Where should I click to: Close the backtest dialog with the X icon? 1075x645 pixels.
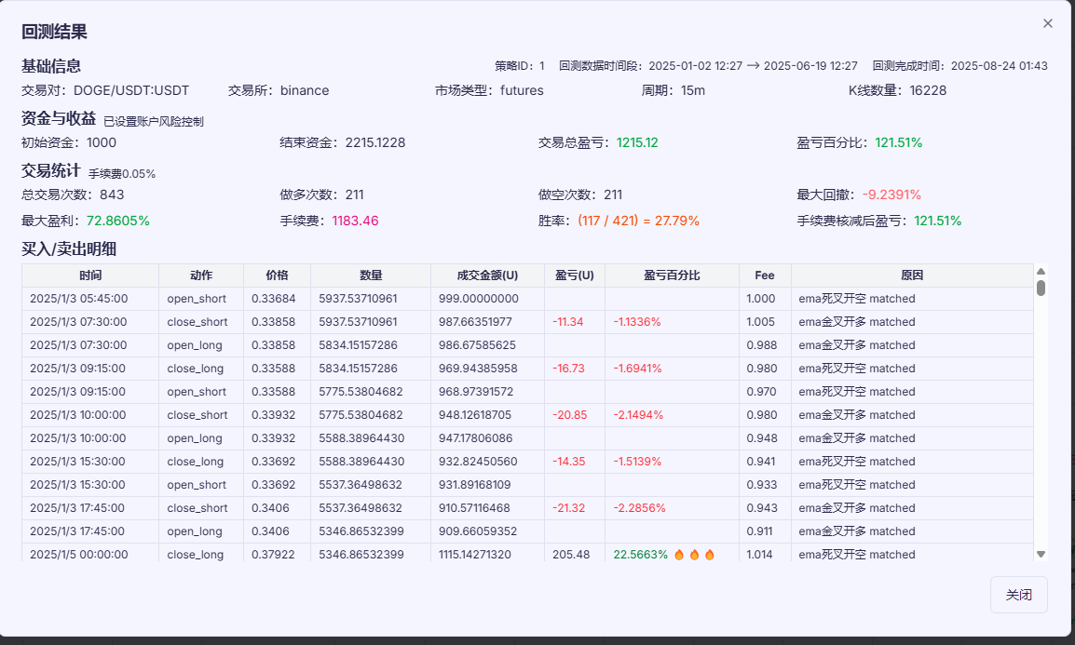pyautogui.click(x=1048, y=23)
